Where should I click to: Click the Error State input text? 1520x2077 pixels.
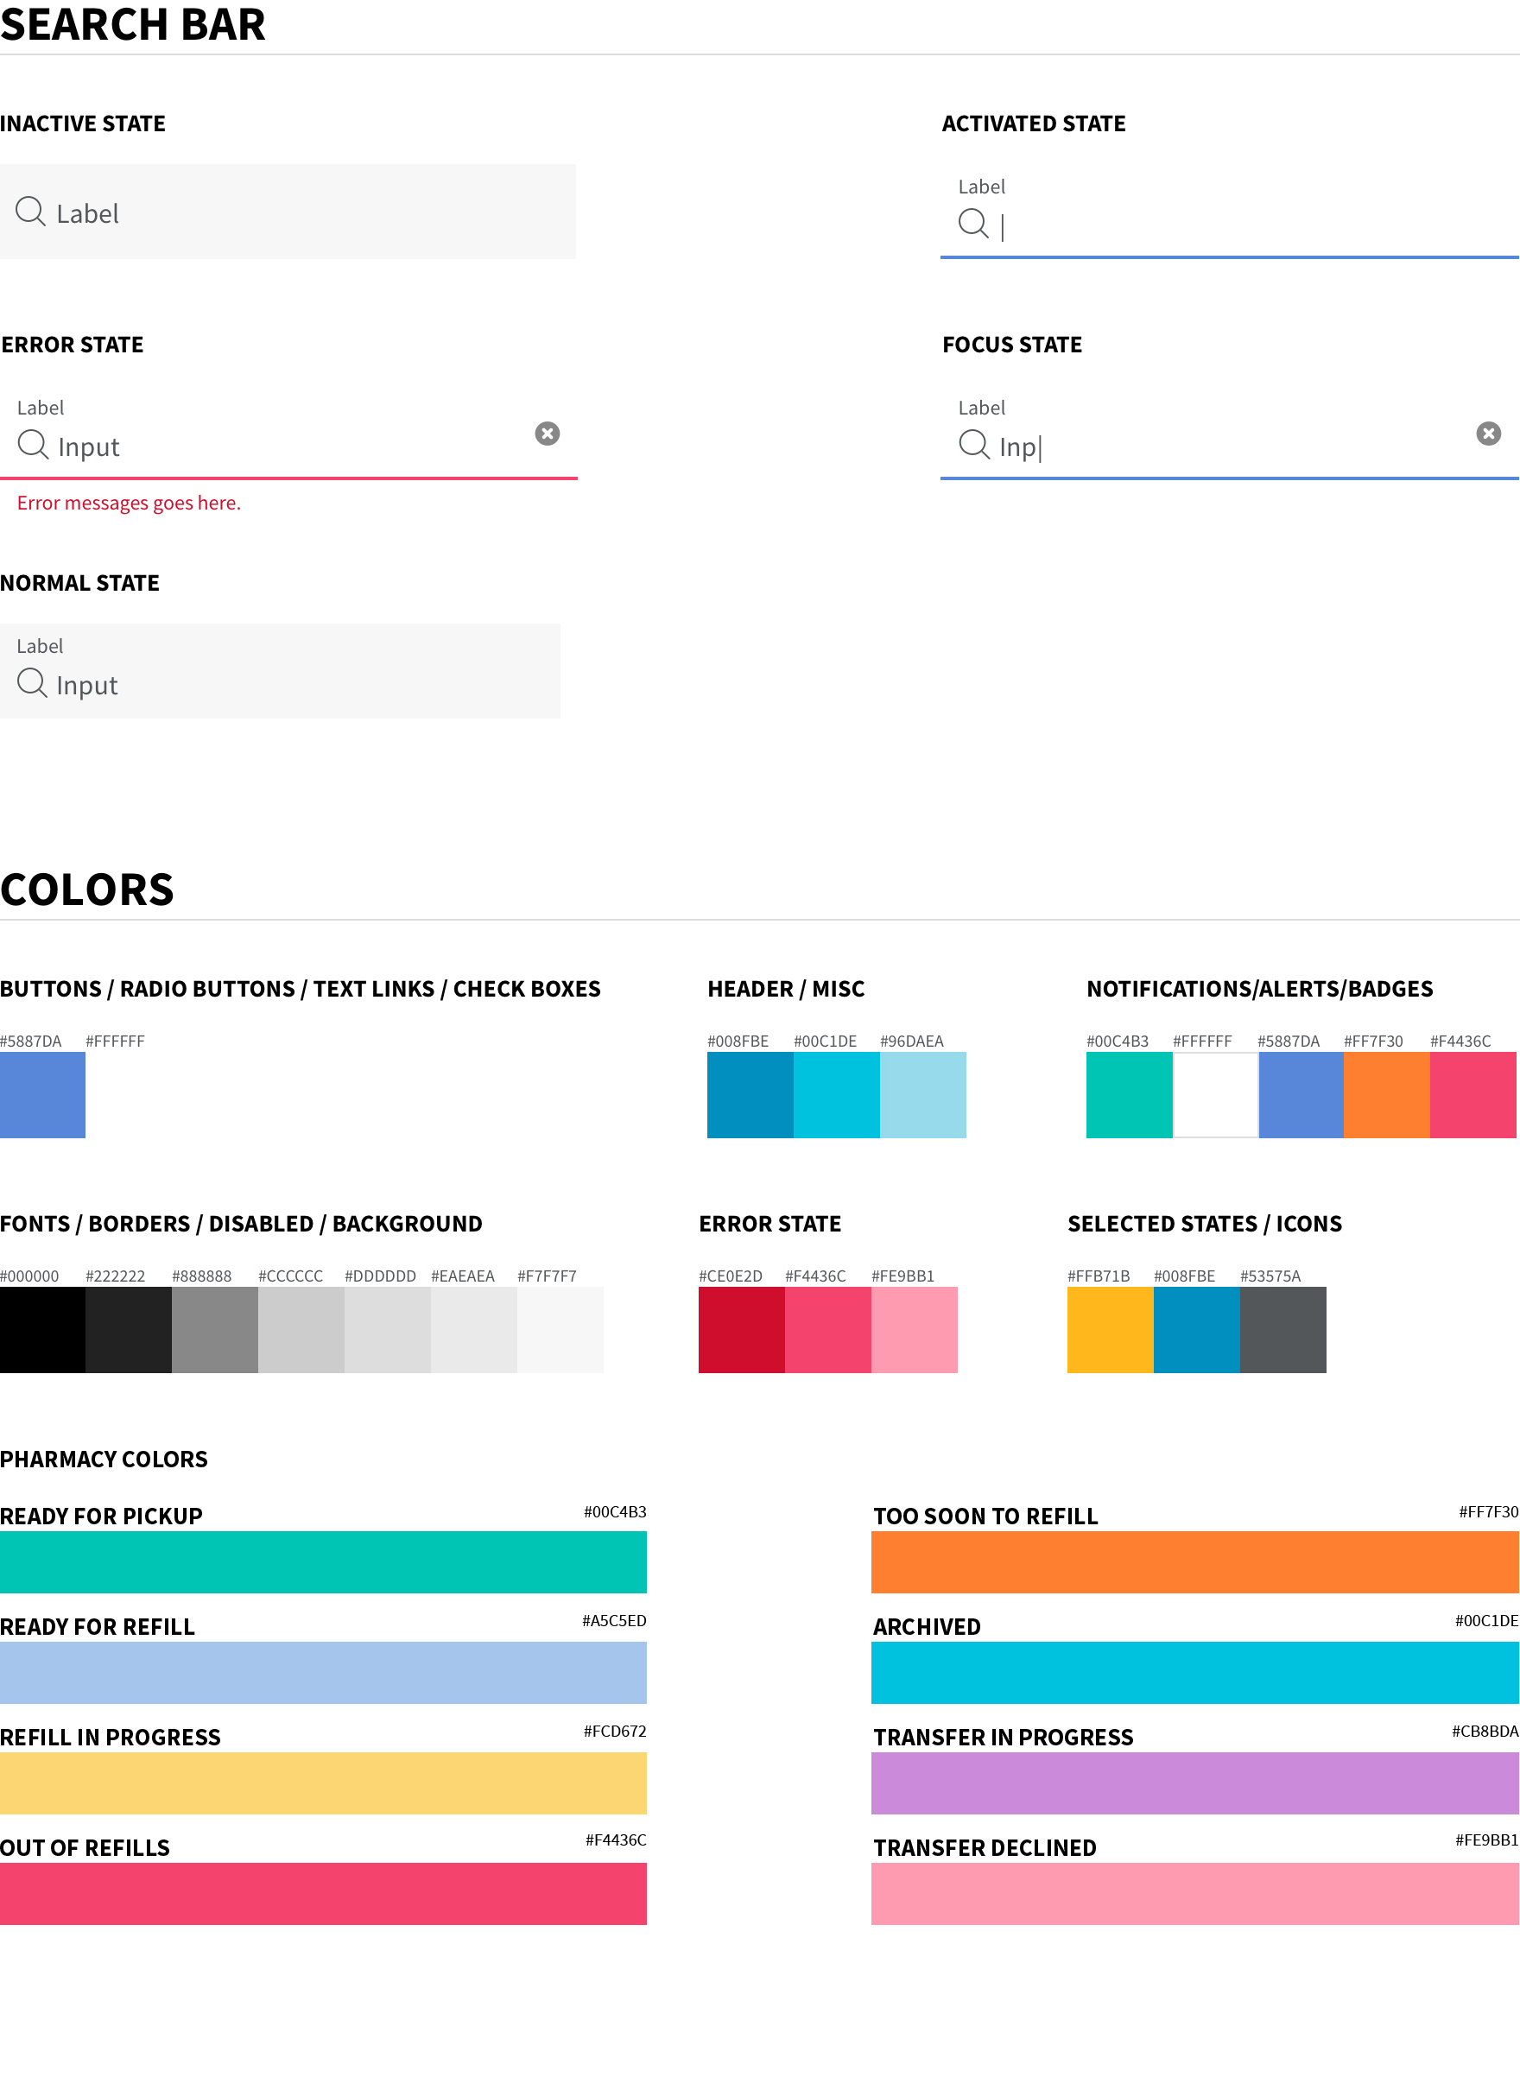(x=88, y=447)
